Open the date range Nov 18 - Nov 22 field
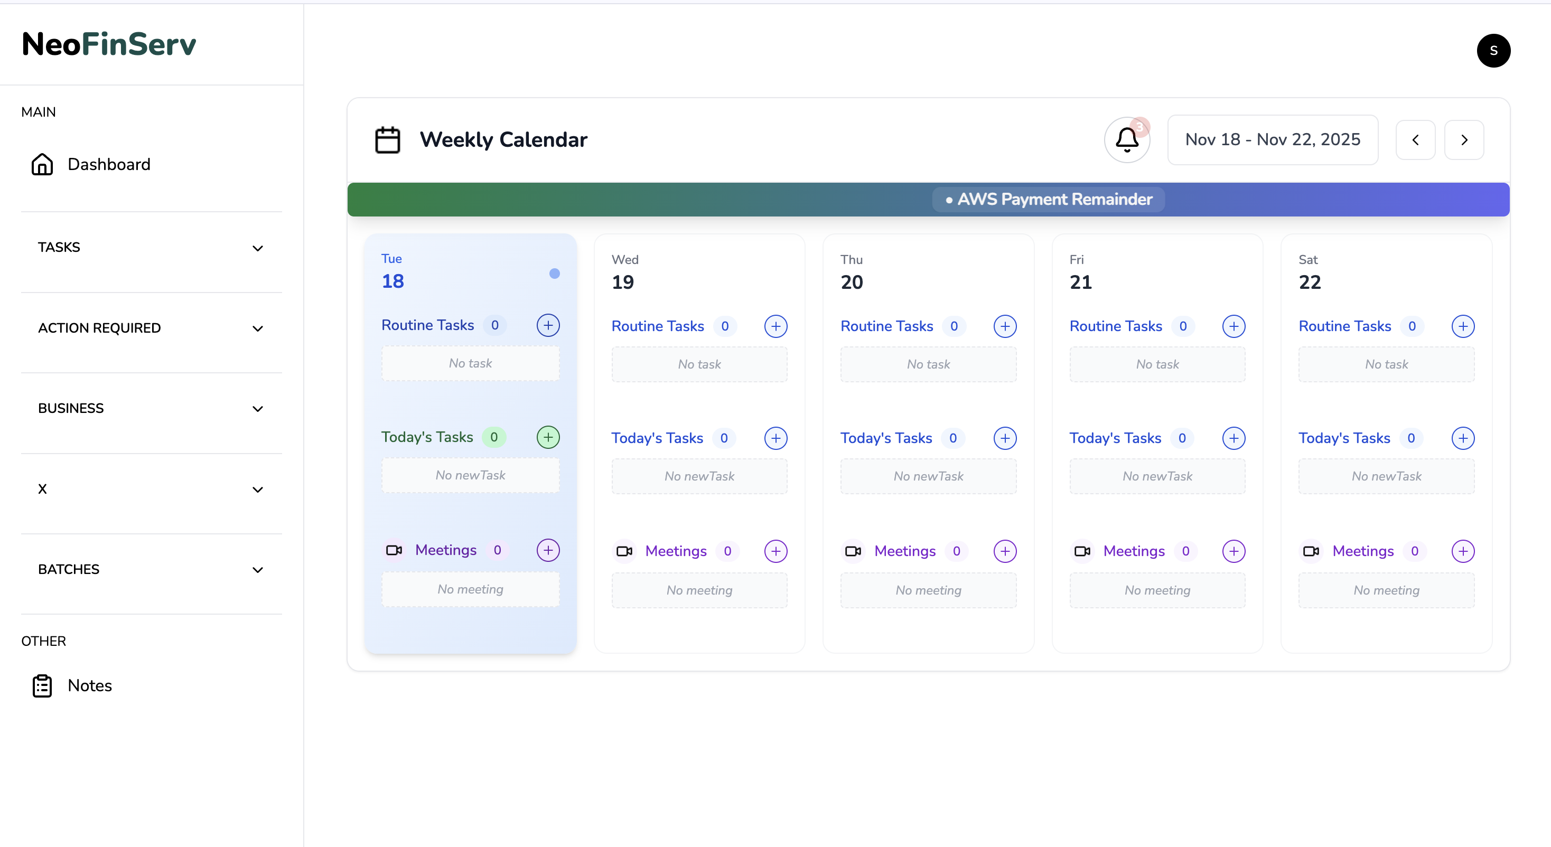 click(1272, 139)
